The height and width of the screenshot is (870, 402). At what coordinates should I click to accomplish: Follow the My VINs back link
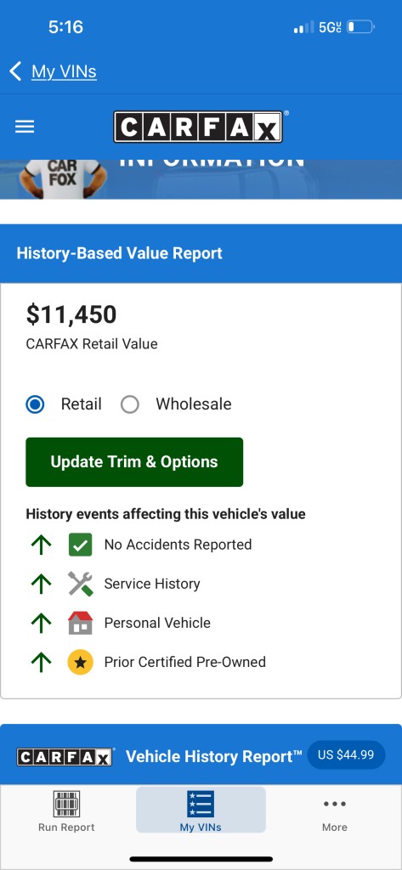click(64, 71)
